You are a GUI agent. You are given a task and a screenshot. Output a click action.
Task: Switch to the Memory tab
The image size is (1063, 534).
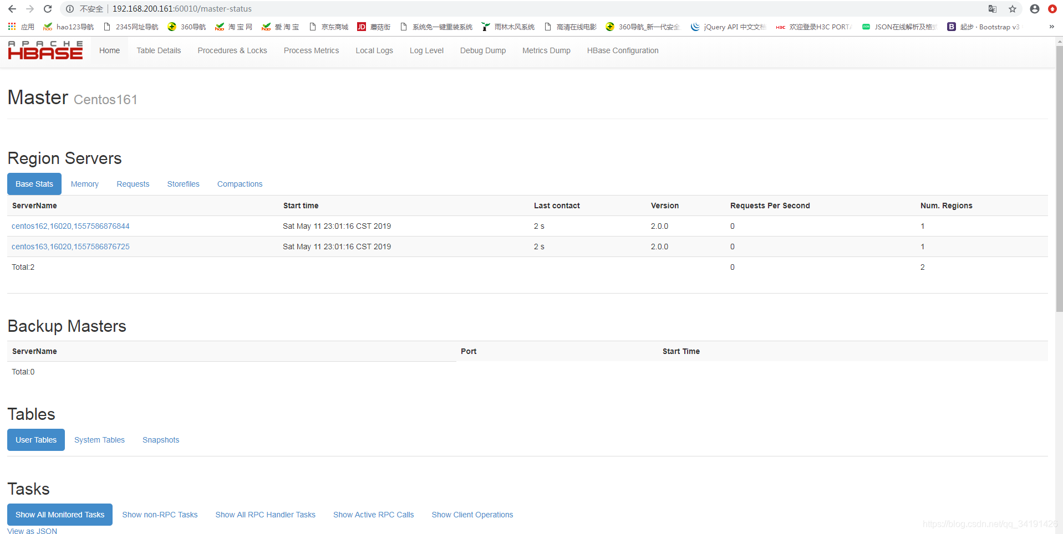(x=85, y=184)
